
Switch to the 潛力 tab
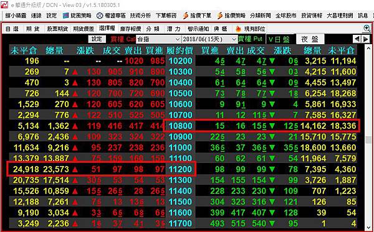174,29
